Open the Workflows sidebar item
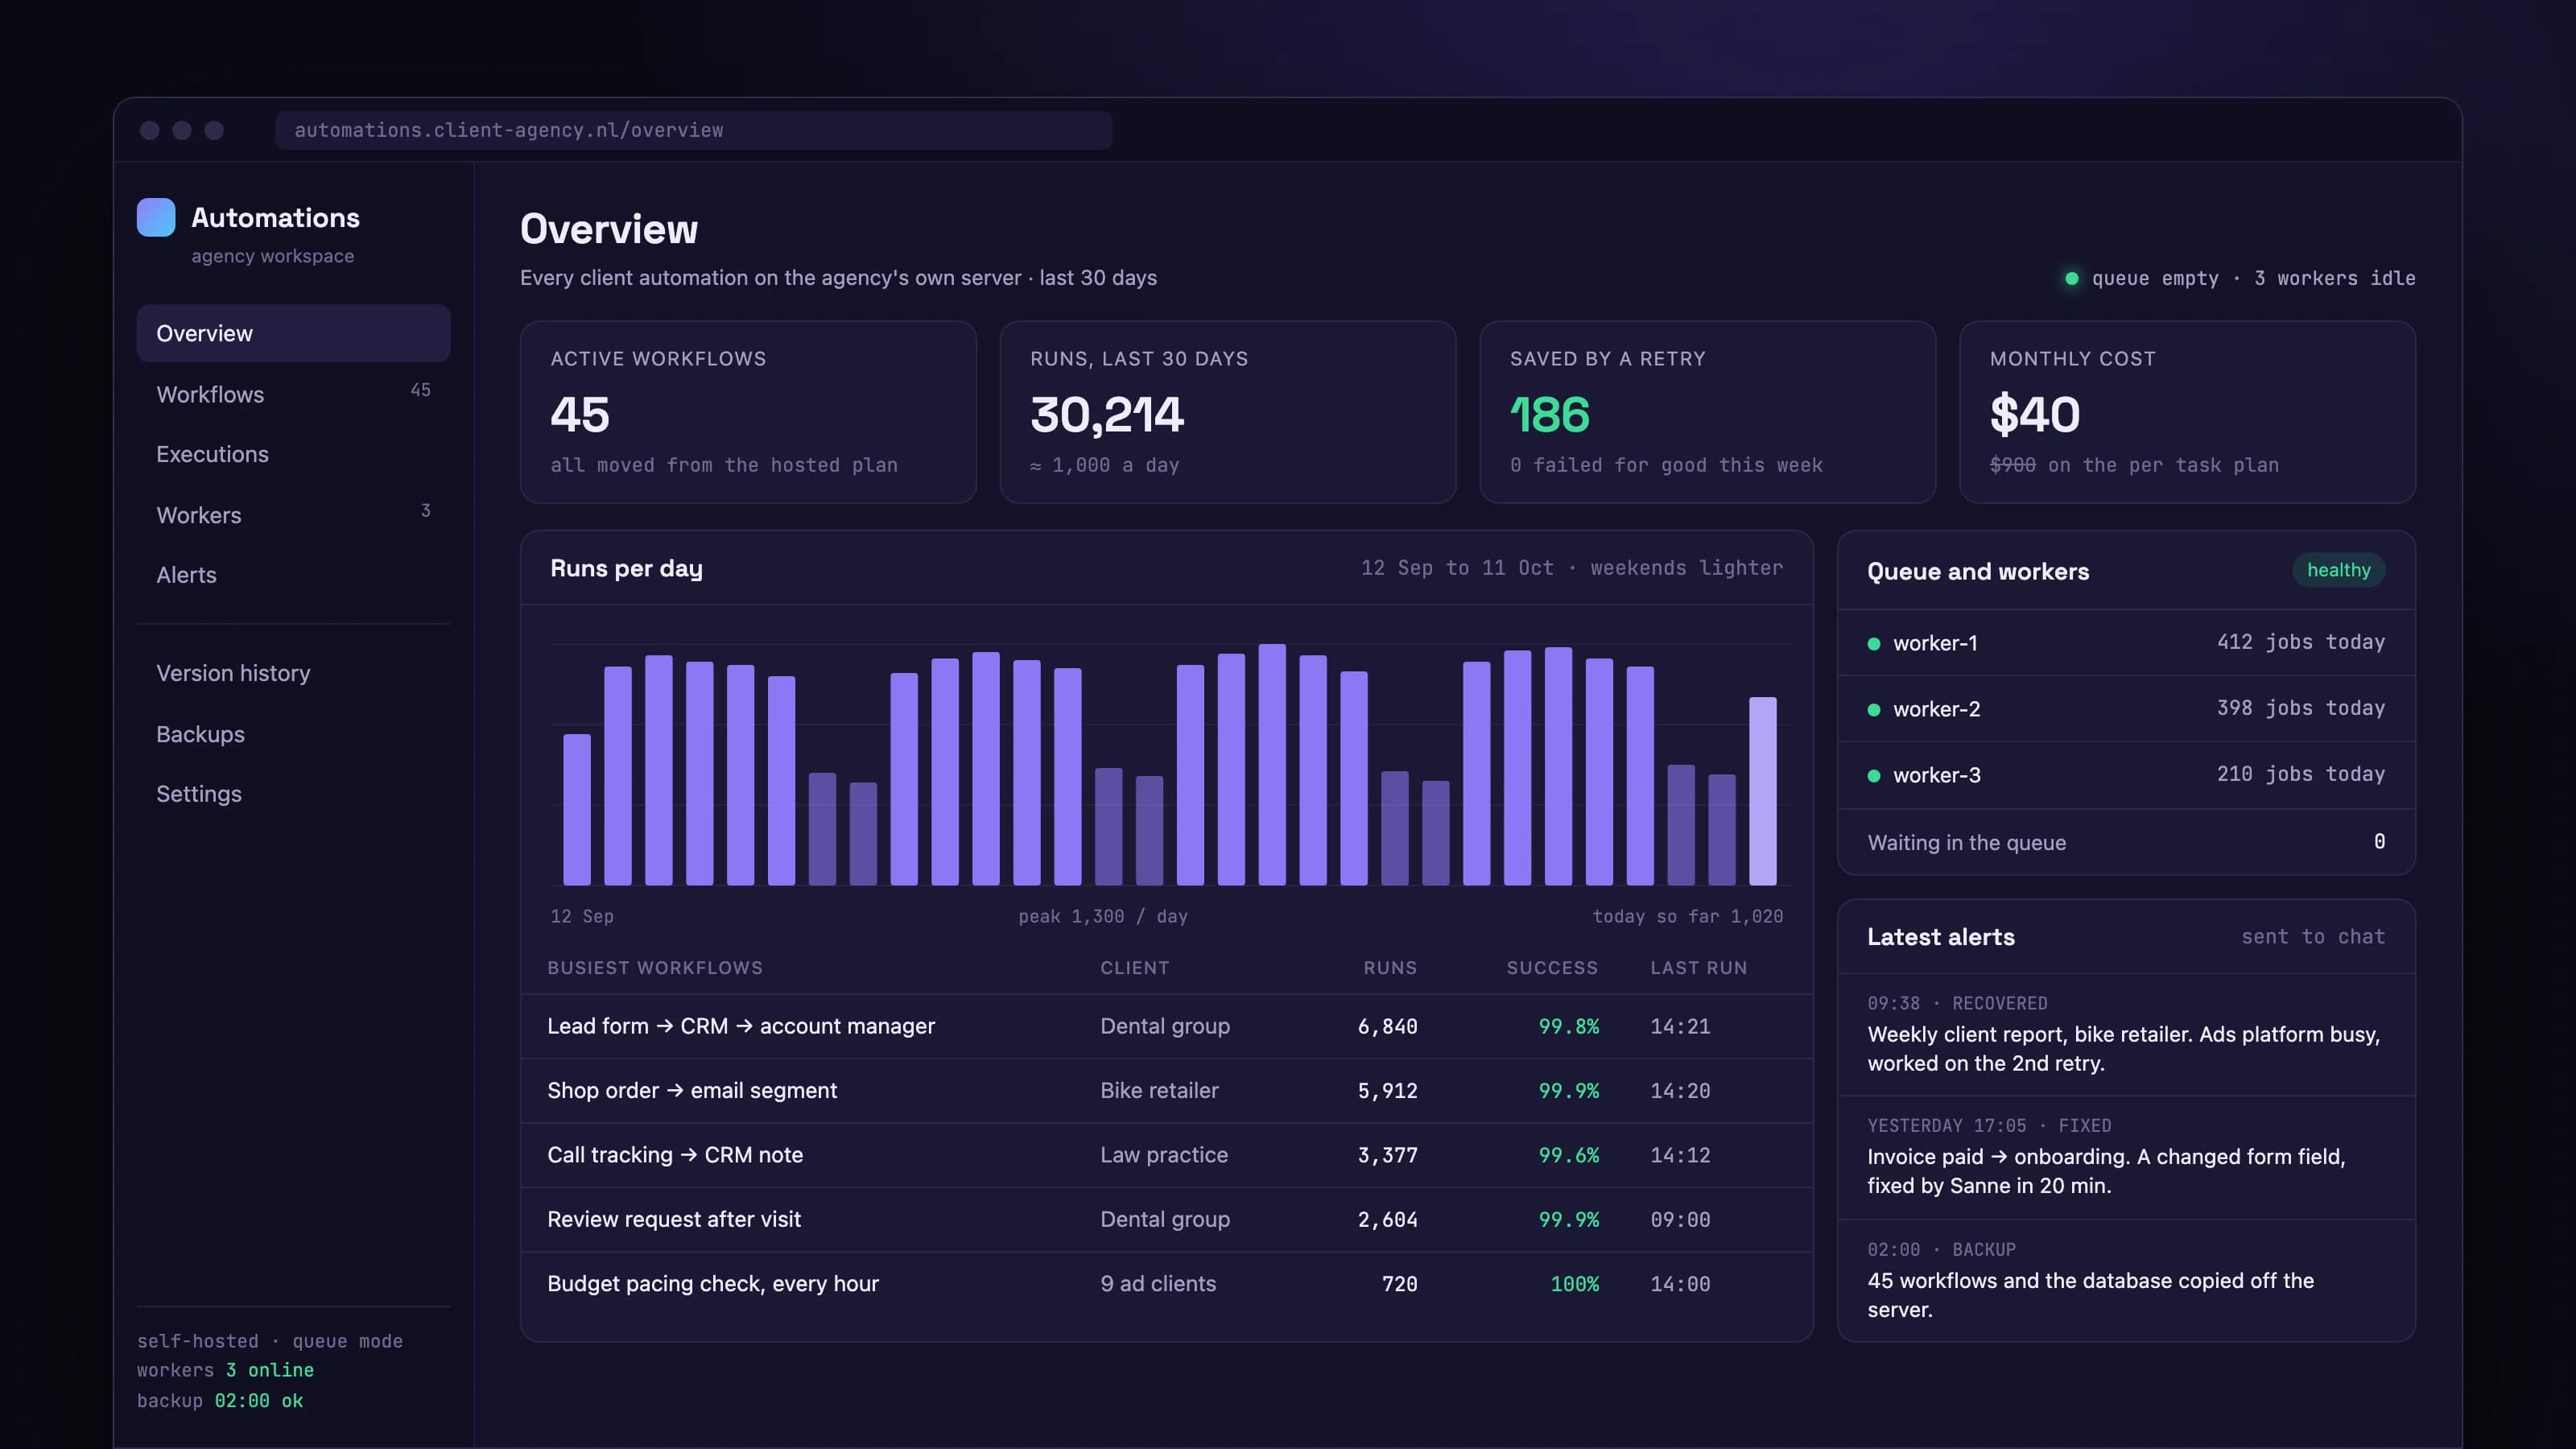 tap(293, 394)
